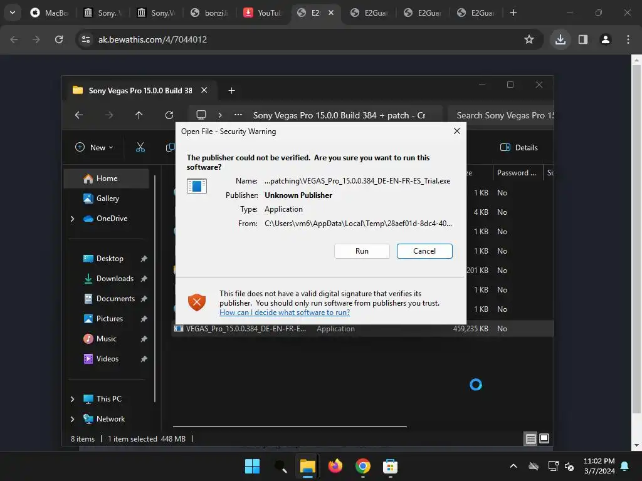Switch to large thumbnails view icon
The image size is (642, 481).
tap(544, 438)
